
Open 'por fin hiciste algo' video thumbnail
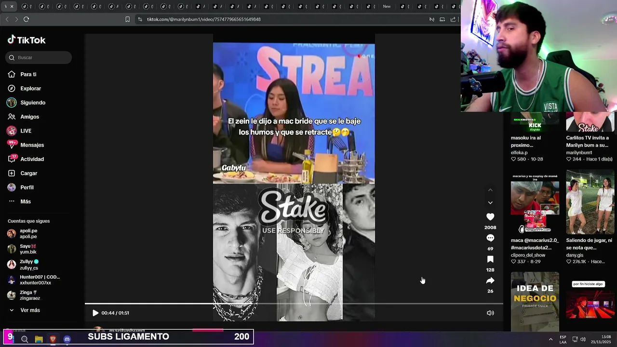(x=590, y=301)
